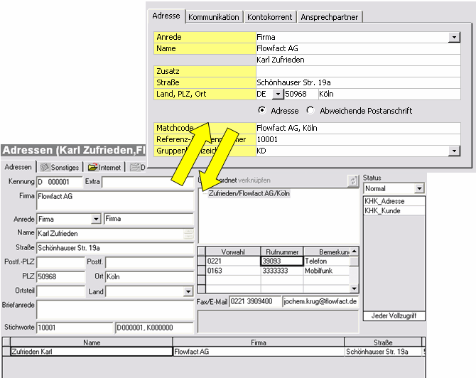This screenshot has width=476, height=378.
Task: Click phone grid scroll down arrow
Action: [x=354, y=288]
